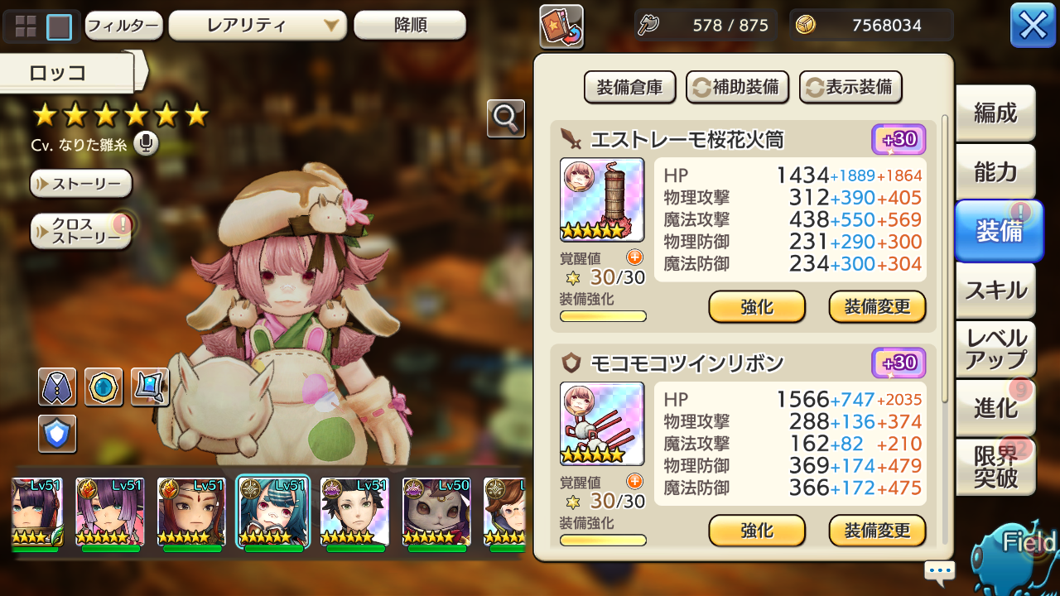The width and height of the screenshot is (1060, 596).
Task: Tap the blue shield icon beside character
Action: click(57, 434)
